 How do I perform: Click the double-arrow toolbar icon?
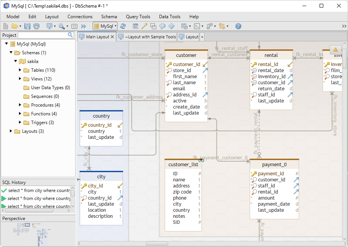point(83,27)
